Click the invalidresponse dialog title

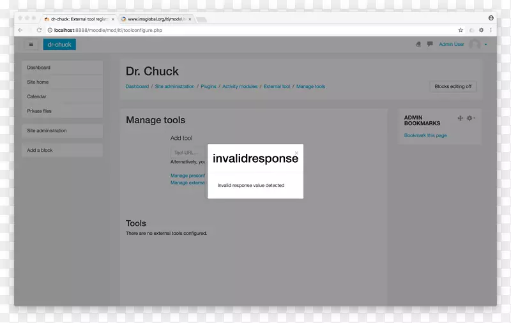click(256, 158)
